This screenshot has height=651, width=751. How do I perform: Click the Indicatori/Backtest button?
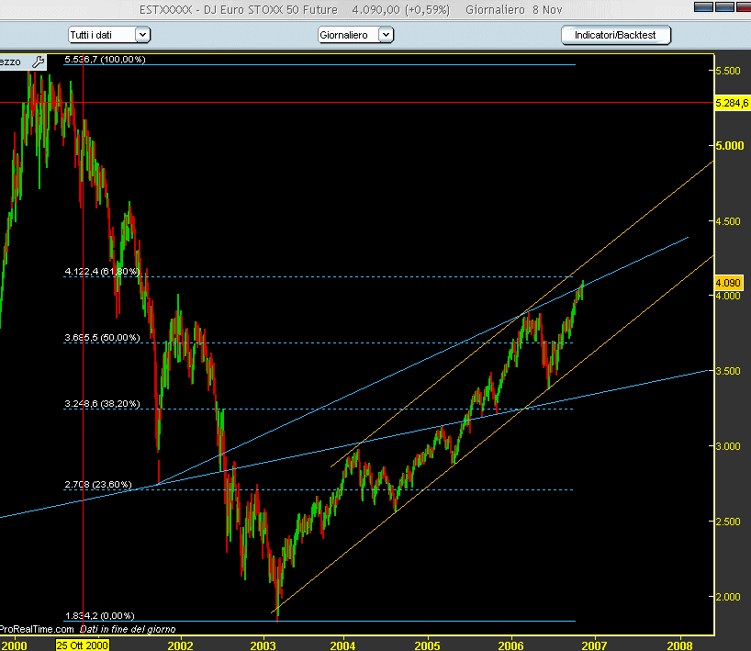[x=615, y=35]
